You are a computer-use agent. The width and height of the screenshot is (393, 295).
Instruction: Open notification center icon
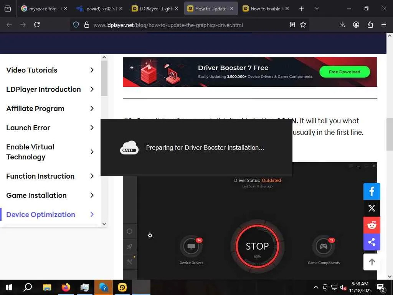[381, 287]
